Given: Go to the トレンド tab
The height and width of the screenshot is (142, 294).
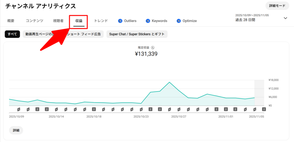Looking at the screenshot, I should click(101, 21).
